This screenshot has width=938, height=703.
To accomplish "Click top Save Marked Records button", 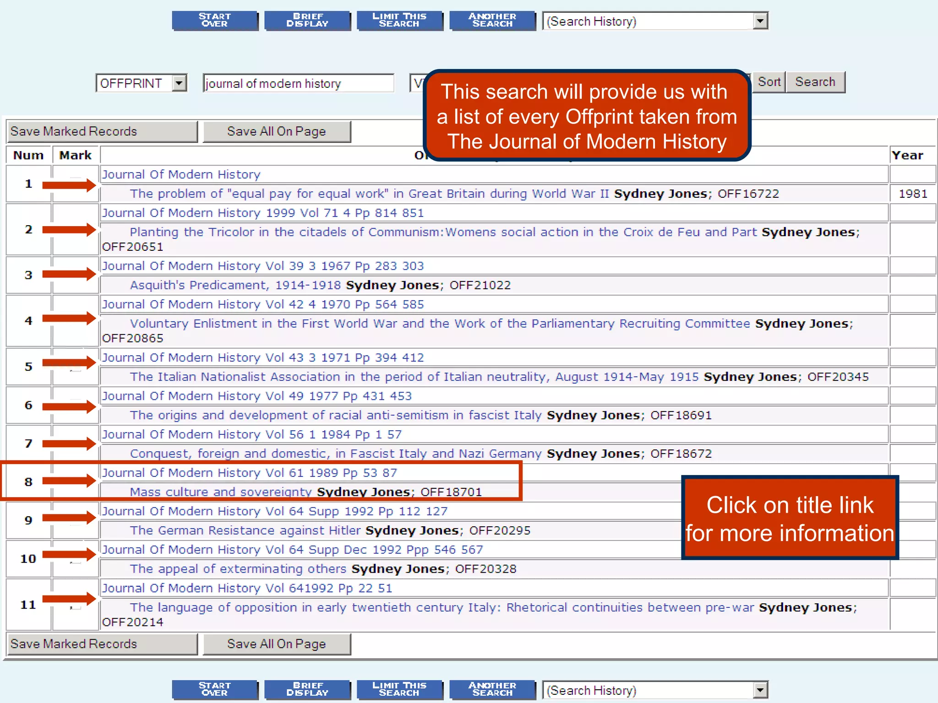I will pos(102,131).
